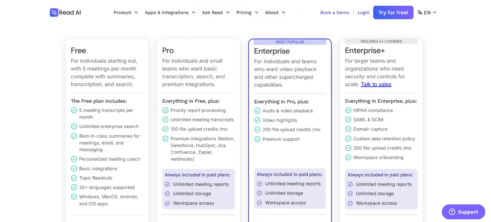Viewport: 491px width, 222px height.
Task: Click the language translate icon next to EN
Action: click(420, 13)
